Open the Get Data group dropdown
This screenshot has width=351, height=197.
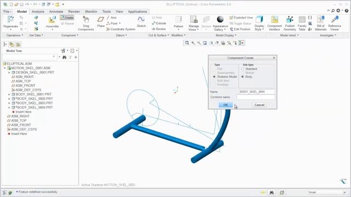(x=36, y=35)
